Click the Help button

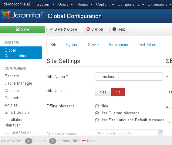click(119, 29)
